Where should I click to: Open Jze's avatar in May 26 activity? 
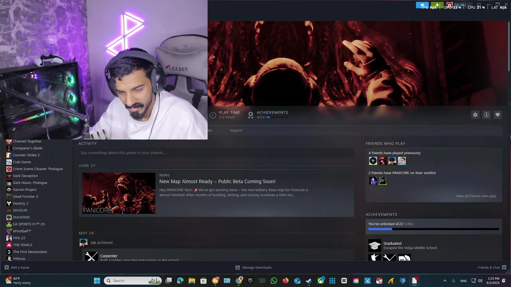tap(83, 243)
